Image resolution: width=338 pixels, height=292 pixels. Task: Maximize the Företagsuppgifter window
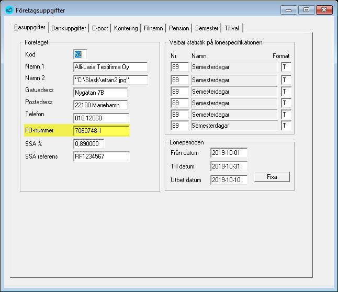306,10
